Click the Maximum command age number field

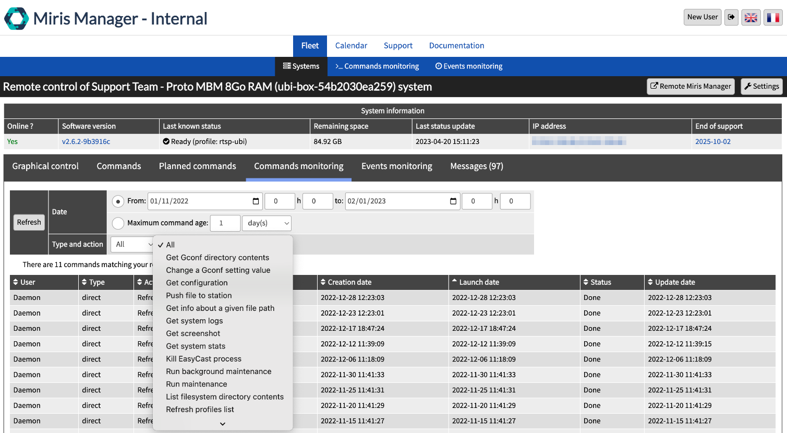click(x=225, y=223)
